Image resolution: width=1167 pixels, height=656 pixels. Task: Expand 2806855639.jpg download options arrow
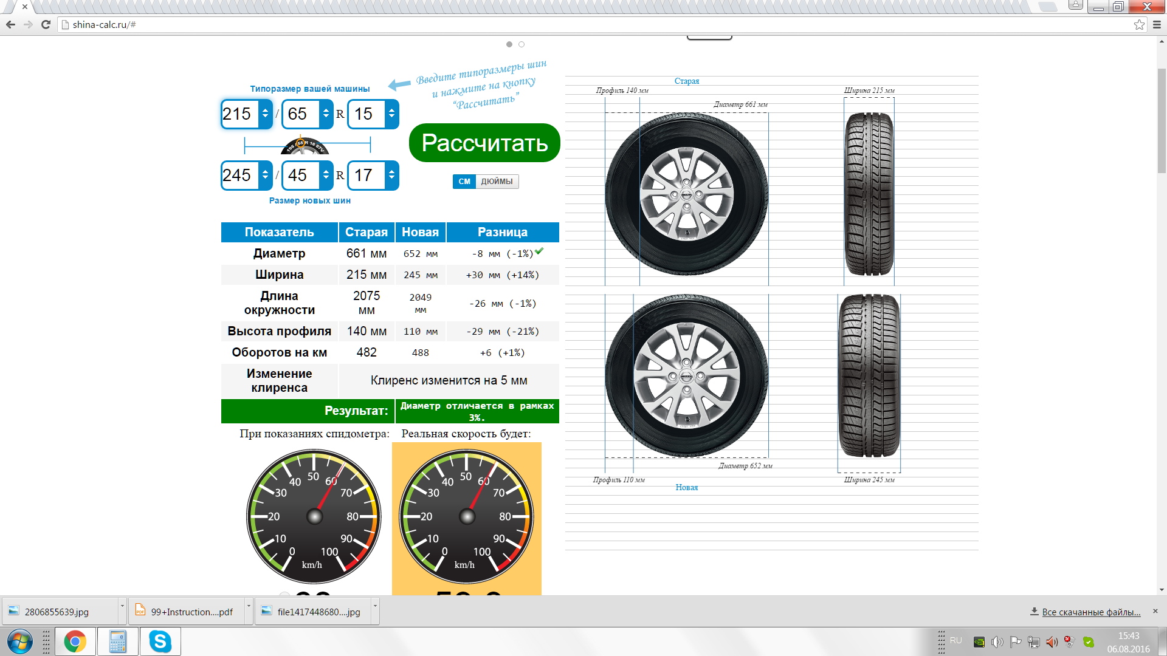(122, 606)
